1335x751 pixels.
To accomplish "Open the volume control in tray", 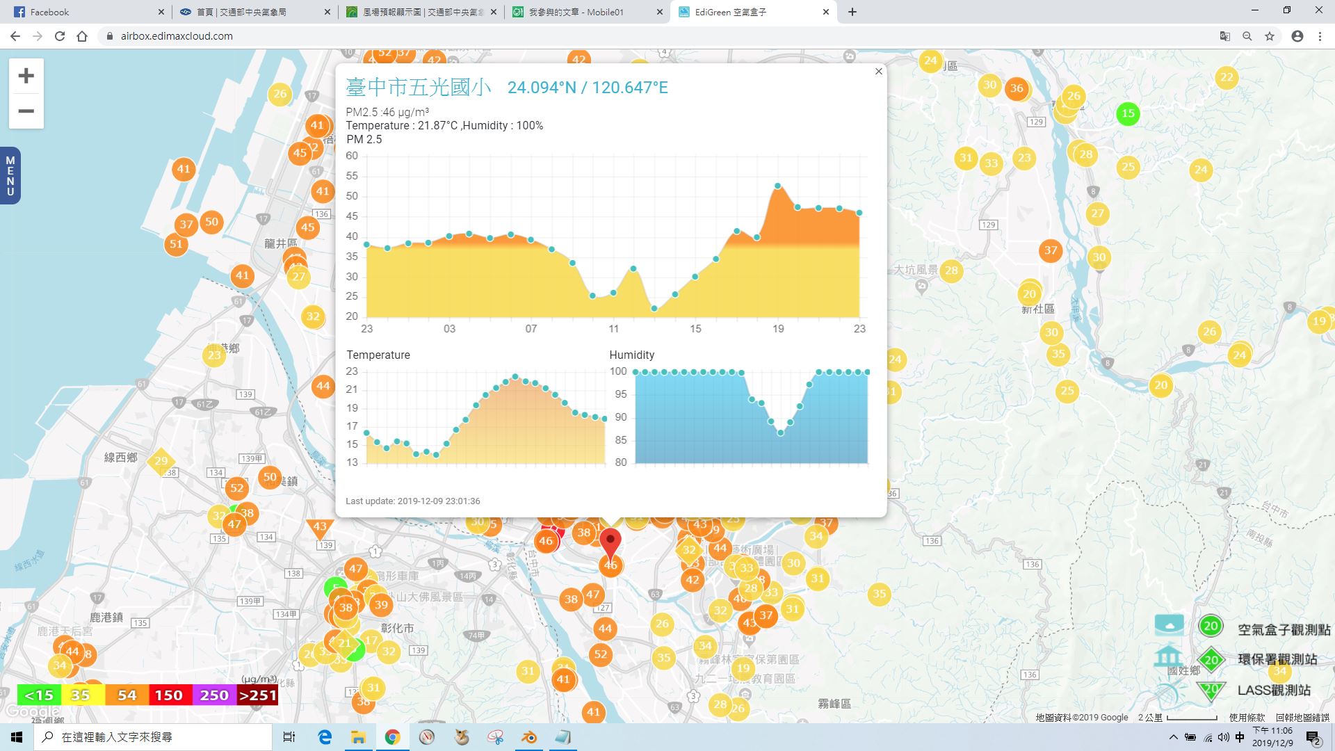I will [1224, 737].
